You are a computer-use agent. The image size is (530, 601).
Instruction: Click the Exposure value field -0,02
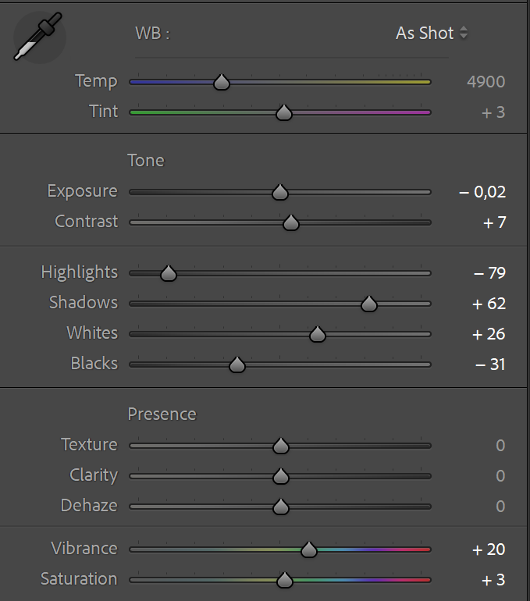pyautogui.click(x=482, y=192)
